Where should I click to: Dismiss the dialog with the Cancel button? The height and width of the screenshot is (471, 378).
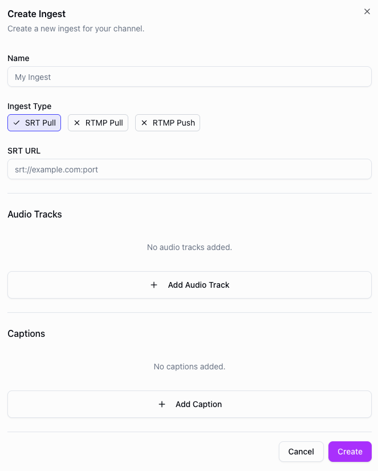(301, 451)
